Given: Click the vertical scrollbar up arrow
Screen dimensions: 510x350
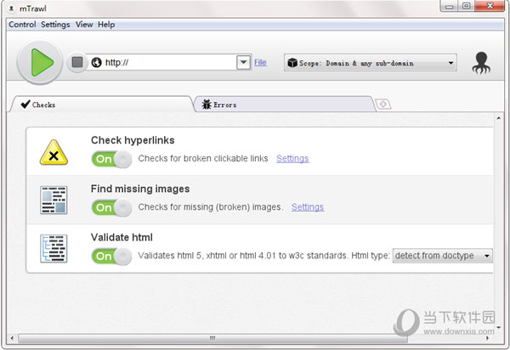Looking at the screenshot, I should (x=499, y=118).
